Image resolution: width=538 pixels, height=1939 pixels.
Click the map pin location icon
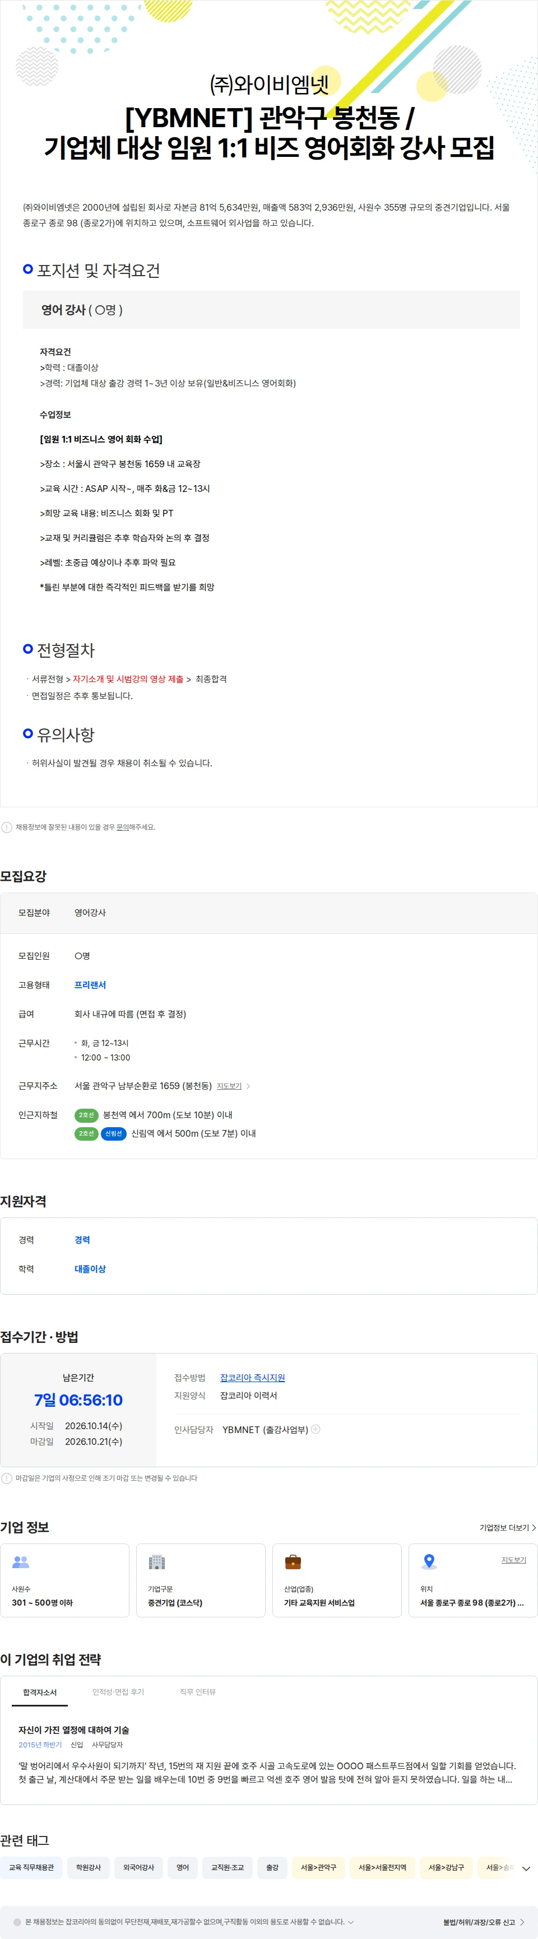(x=429, y=1562)
